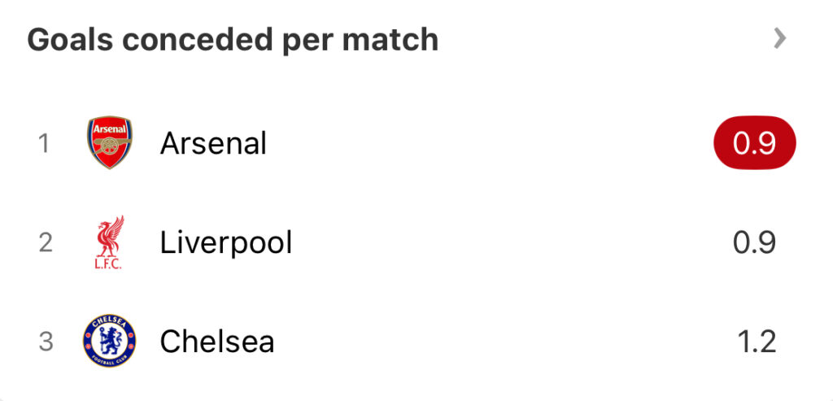
Task: Click Arsenal's red highlighted 0.9 badge
Action: [x=754, y=143]
